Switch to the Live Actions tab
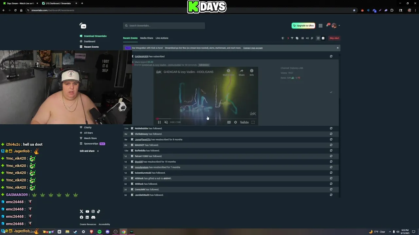The image size is (419, 235). [162, 38]
